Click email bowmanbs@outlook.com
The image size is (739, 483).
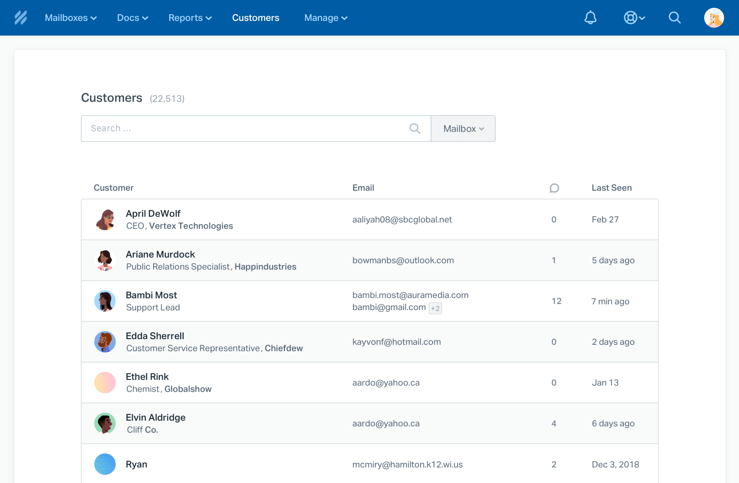(403, 260)
